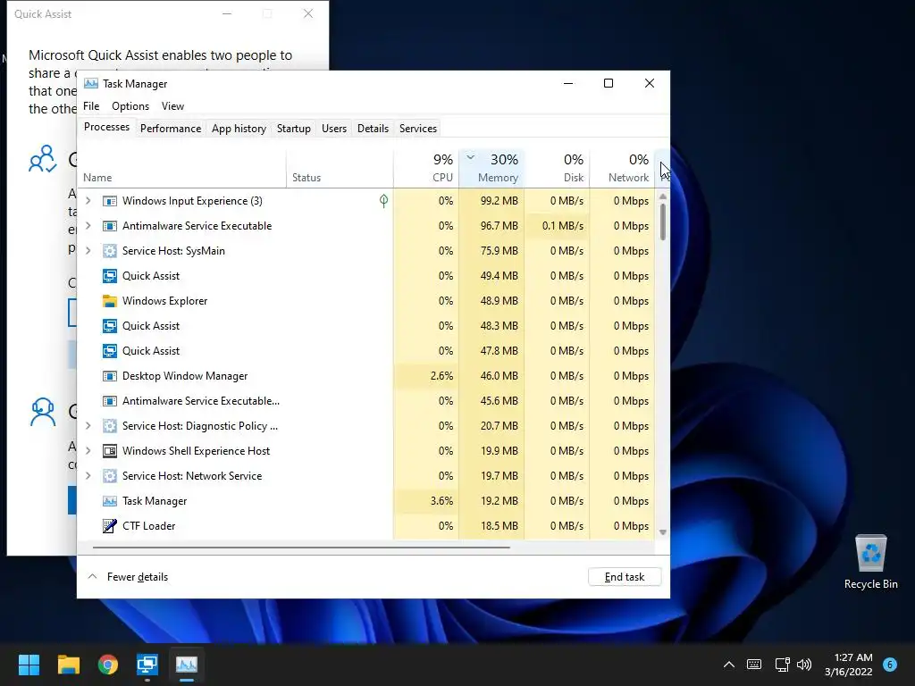The image size is (915, 686).
Task: Switch to the Startup tab
Action: 293,129
